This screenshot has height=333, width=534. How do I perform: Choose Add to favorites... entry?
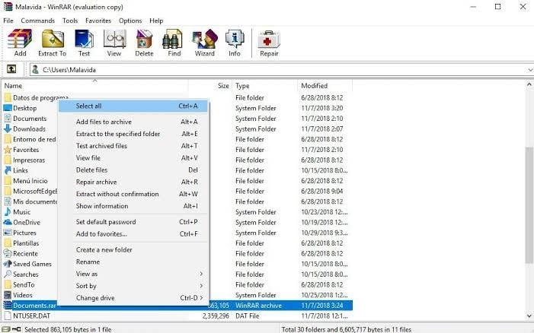pos(133,233)
